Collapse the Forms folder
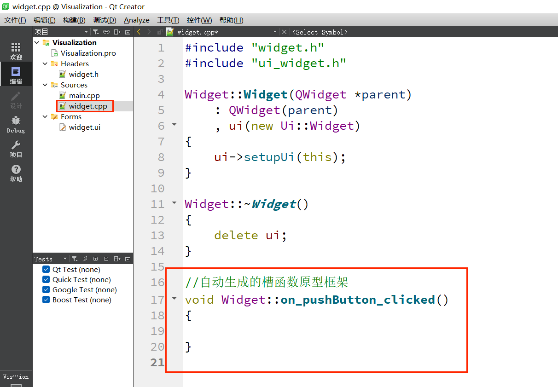 point(45,116)
